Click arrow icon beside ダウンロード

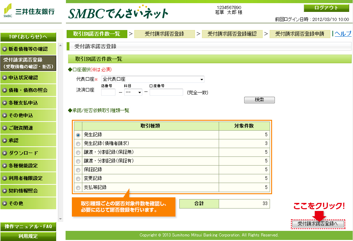pyautogui.click(x=5, y=153)
